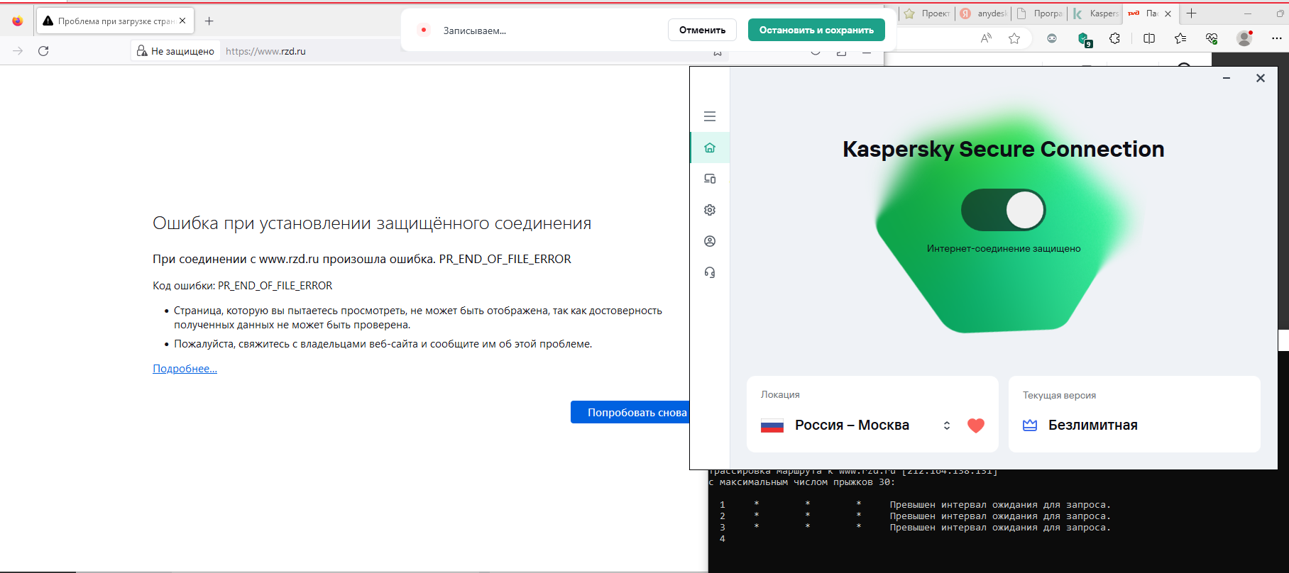
Task: Open the Kaspersky devices sidebar icon
Action: tap(710, 179)
